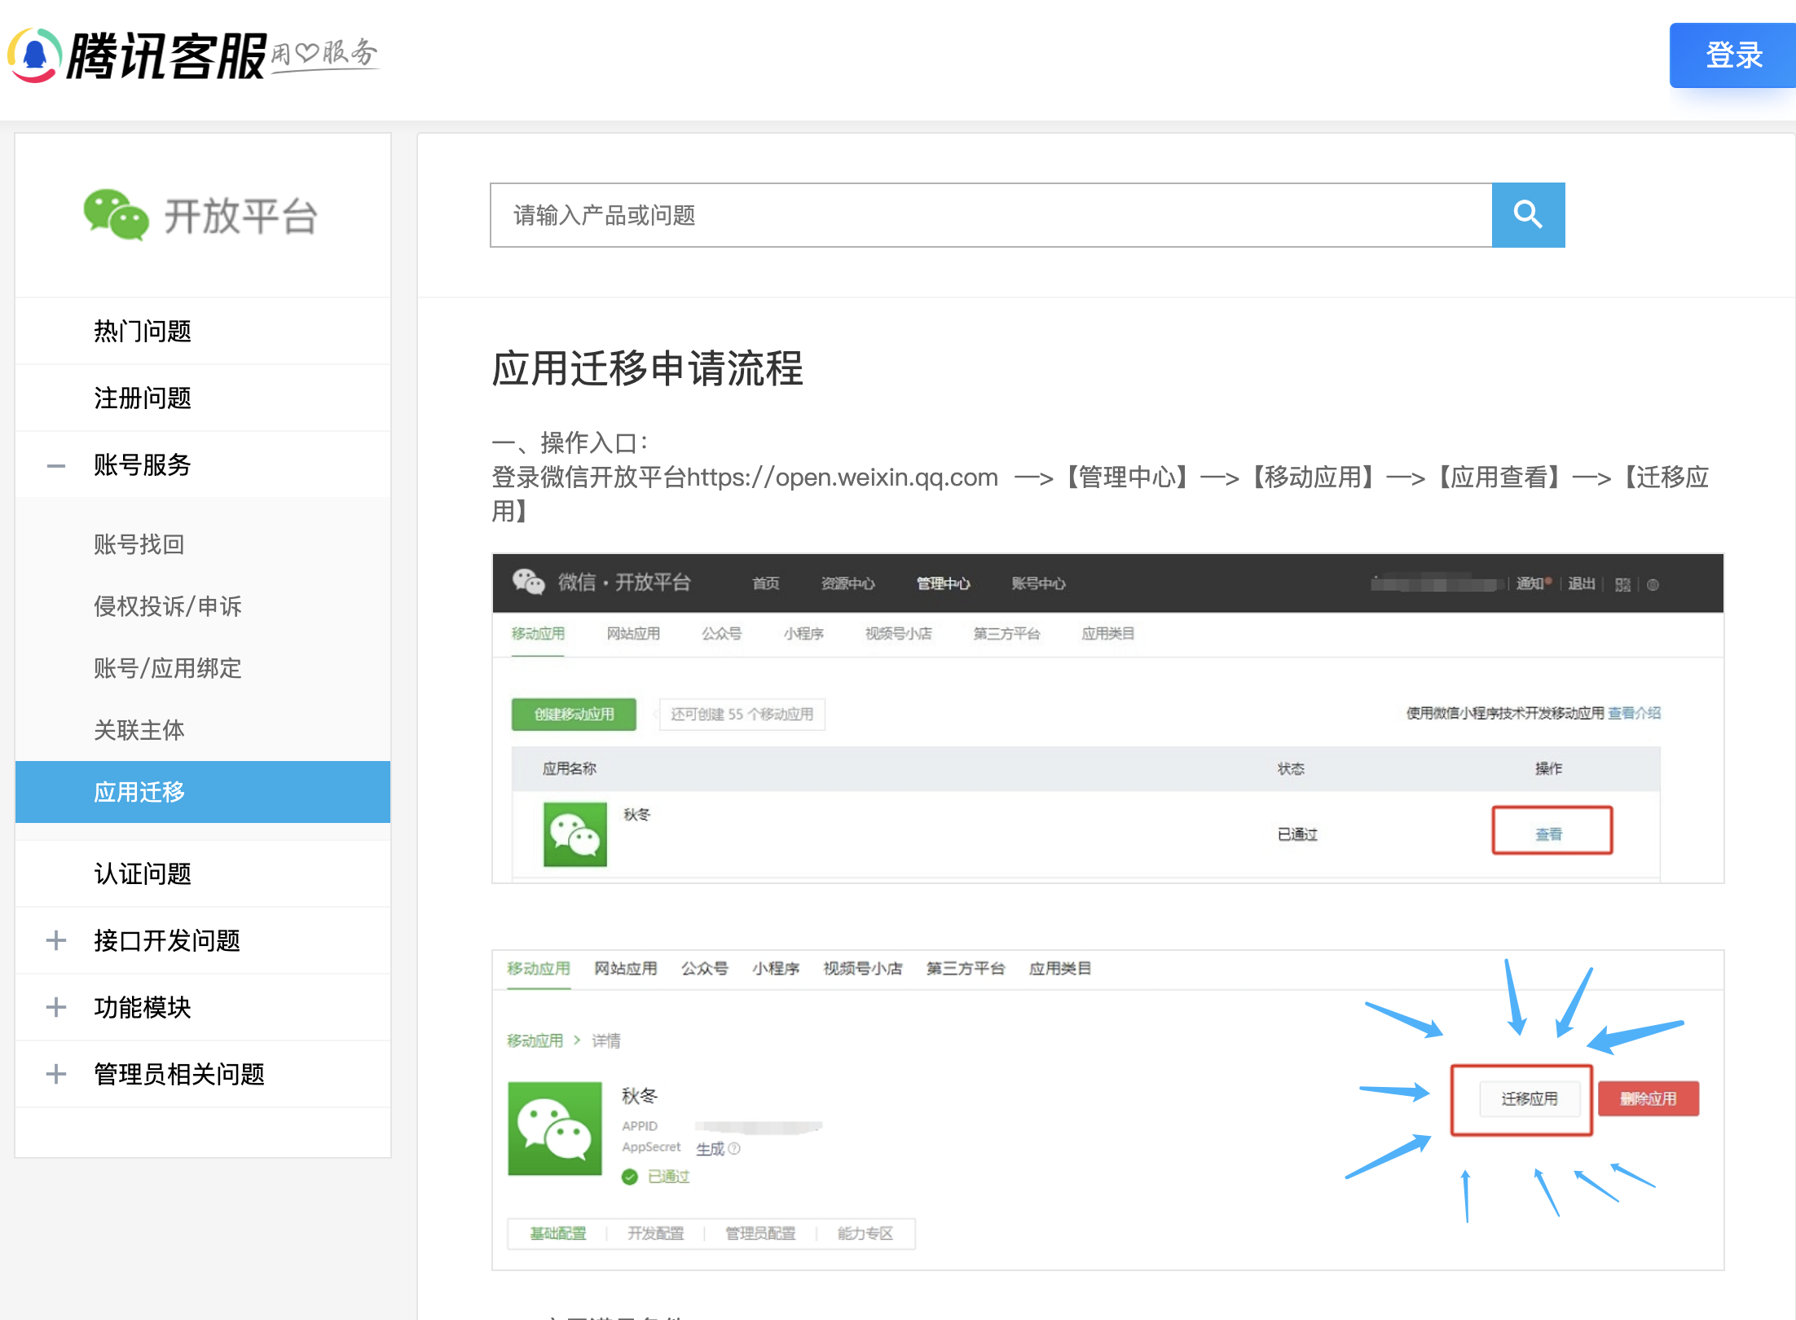Select the highlighted 应用迁移 item
This screenshot has height=1320, width=1796.
point(139,792)
